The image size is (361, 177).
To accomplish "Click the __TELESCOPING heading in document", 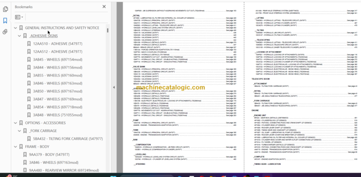I will [262, 40].
